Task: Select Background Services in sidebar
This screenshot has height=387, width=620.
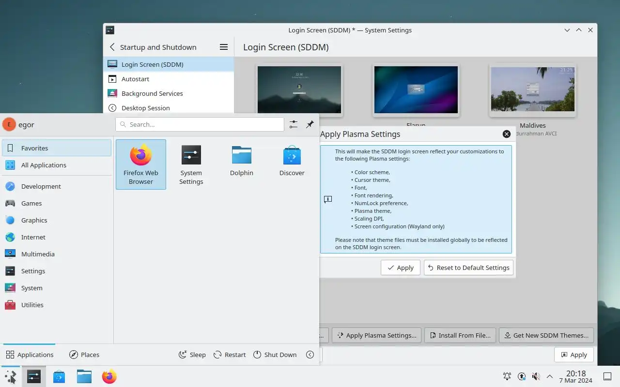Action: 169,93
